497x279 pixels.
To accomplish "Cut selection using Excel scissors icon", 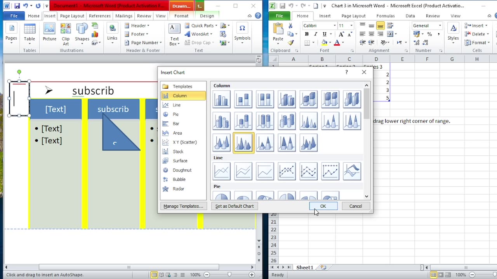I will pyautogui.click(x=290, y=26).
